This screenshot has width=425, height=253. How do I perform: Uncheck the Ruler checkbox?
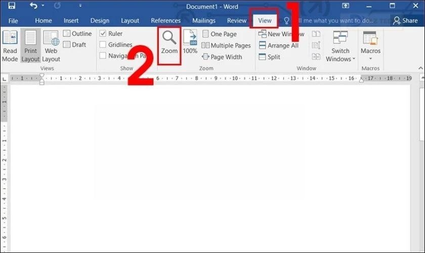coord(103,33)
